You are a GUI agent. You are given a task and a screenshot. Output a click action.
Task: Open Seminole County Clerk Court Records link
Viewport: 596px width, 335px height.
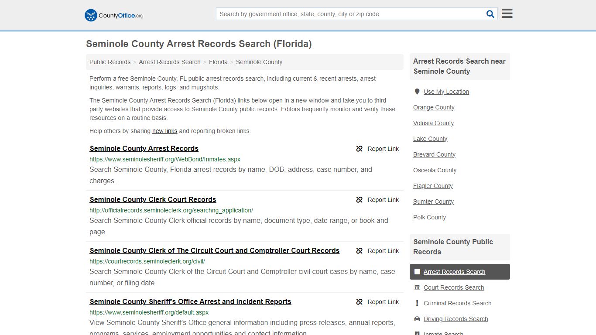coord(153,199)
